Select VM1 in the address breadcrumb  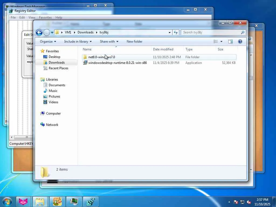tap(68, 32)
